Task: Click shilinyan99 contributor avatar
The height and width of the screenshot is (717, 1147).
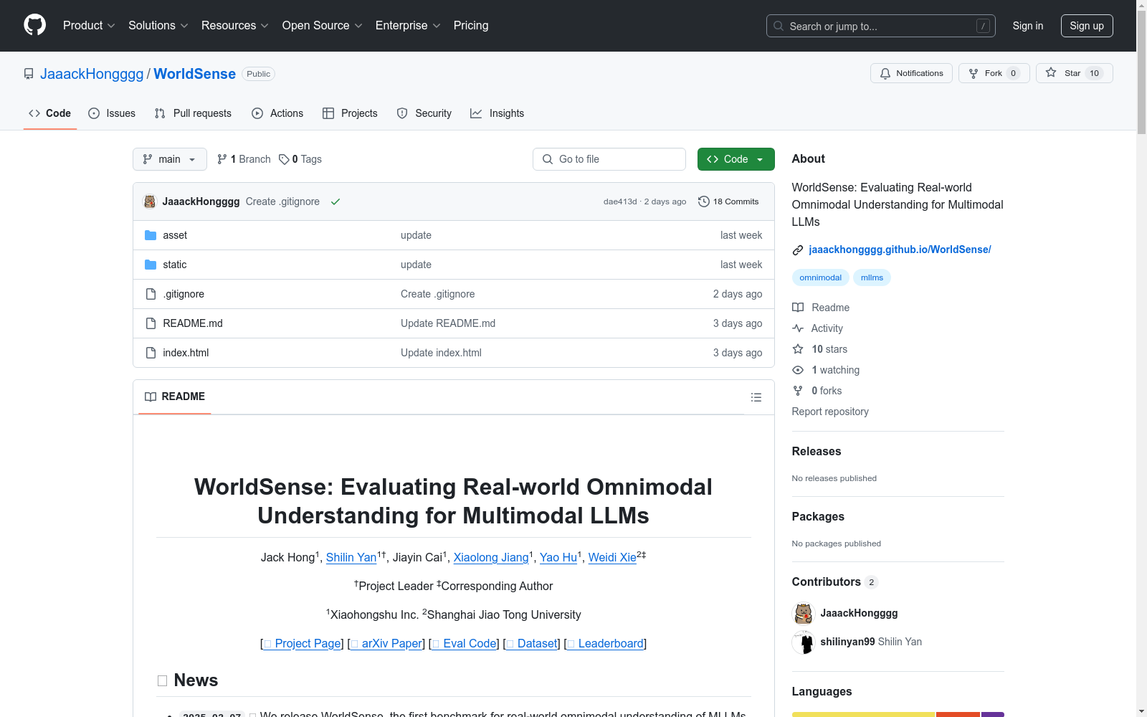Action: pyautogui.click(x=804, y=642)
